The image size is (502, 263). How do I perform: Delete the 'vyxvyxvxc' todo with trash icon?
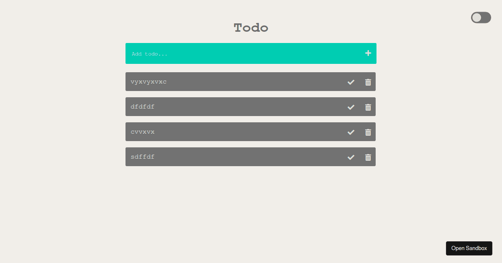(368, 82)
